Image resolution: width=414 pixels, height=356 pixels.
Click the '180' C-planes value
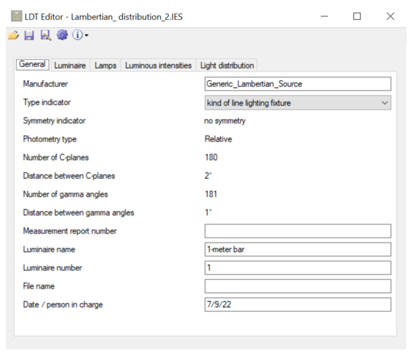coord(211,157)
